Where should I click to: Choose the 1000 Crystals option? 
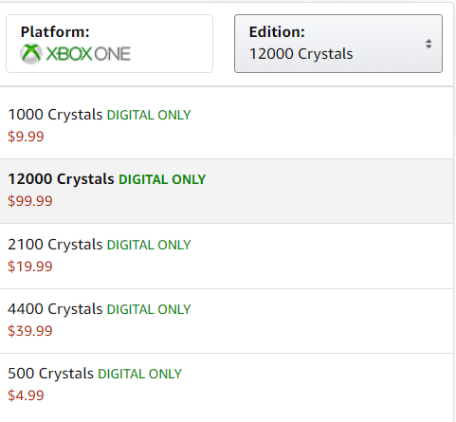(227, 125)
